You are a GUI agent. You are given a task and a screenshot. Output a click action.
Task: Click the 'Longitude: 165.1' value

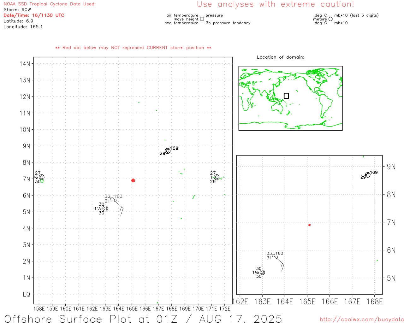(23, 27)
